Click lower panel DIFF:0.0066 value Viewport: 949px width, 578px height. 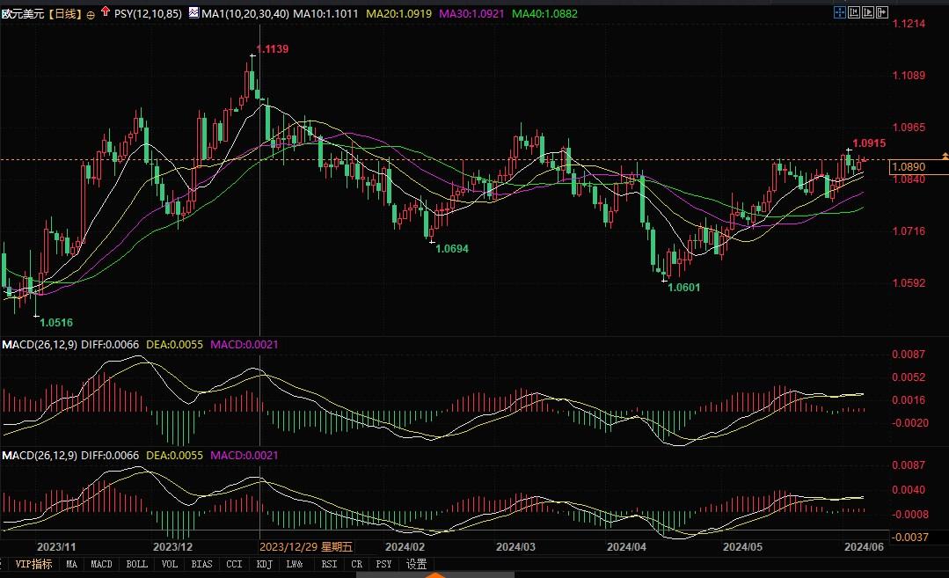tap(110, 455)
